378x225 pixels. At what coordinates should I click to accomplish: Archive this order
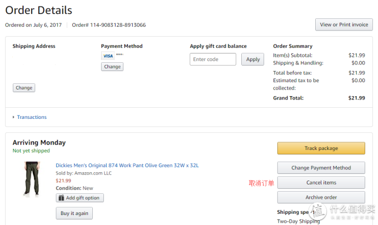pyautogui.click(x=321, y=197)
